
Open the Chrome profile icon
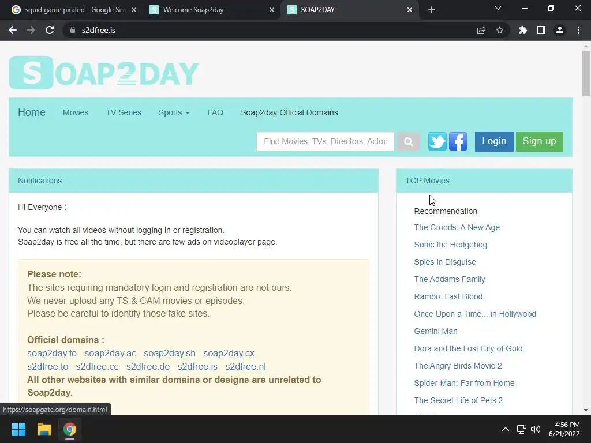pyautogui.click(x=560, y=30)
